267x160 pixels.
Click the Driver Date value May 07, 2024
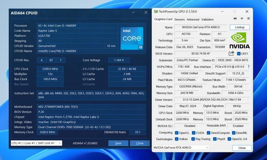coord(188,106)
